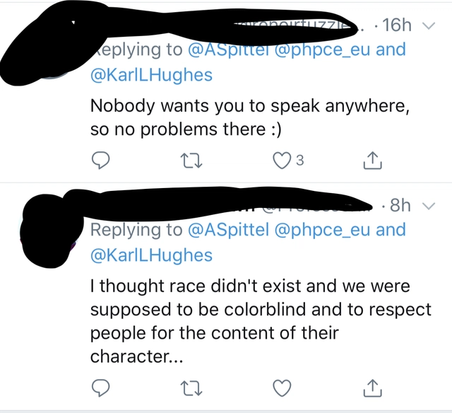Viewport: 452px width, 413px height.
Task: Reply to the 'Nobody wants you' tweet
Action: (x=100, y=160)
